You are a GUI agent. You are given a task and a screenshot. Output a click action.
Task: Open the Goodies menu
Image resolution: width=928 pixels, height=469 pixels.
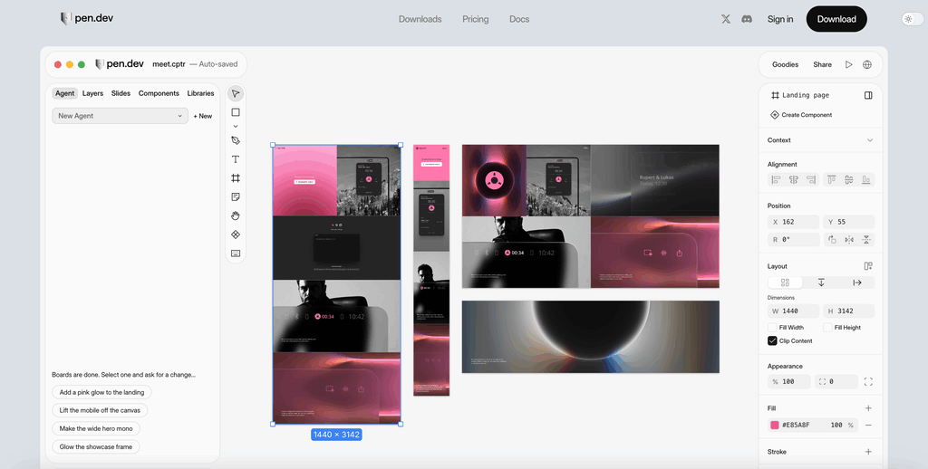point(786,64)
